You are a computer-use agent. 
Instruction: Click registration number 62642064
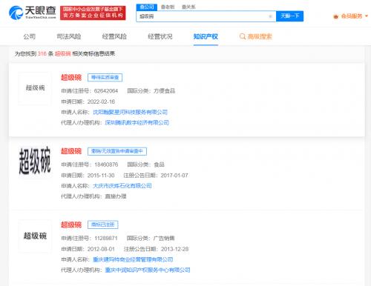[x=106, y=91]
